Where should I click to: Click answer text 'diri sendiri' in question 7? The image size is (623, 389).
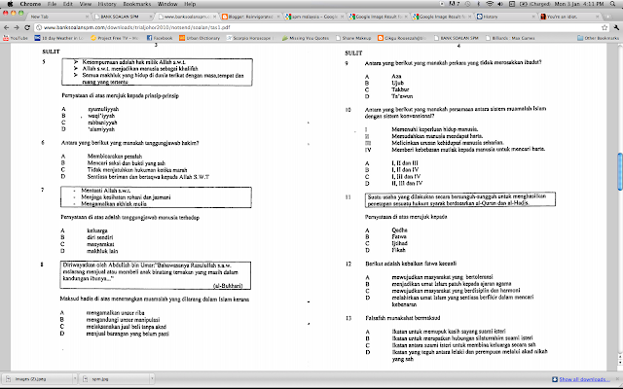pyautogui.click(x=100, y=237)
